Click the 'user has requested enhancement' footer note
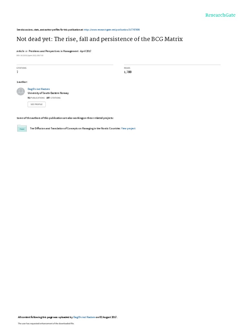This screenshot has width=248, height=331. [46, 323]
